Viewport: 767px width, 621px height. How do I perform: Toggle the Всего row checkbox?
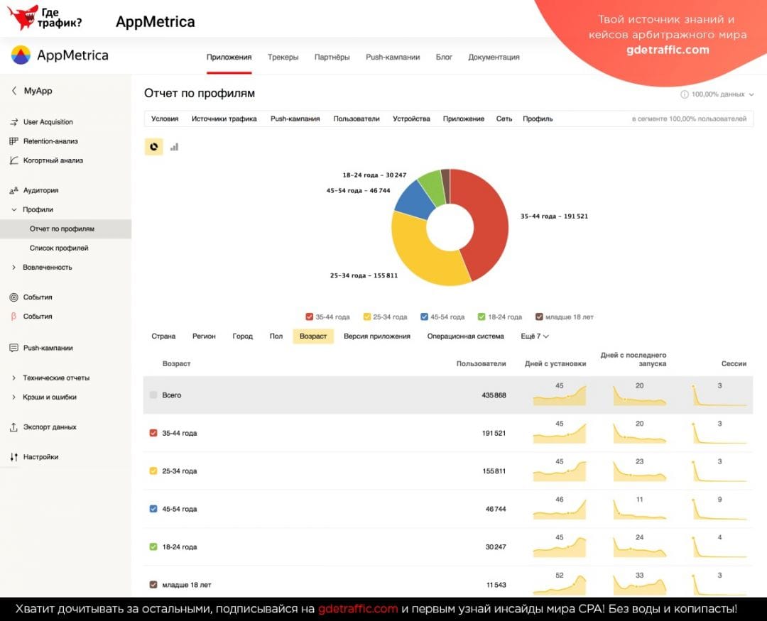[153, 395]
